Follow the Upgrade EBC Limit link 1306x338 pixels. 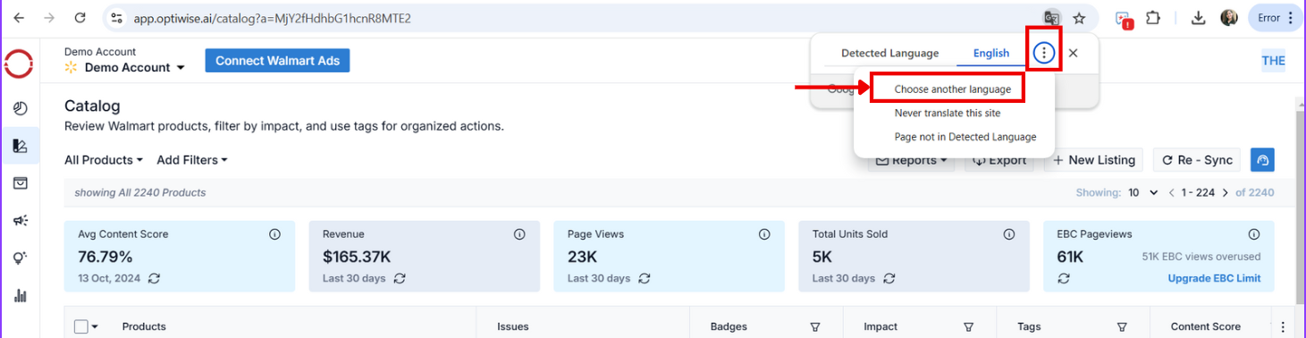[1214, 278]
